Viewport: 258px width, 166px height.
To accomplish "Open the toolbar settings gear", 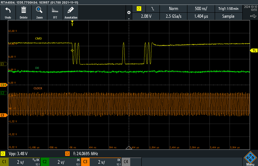I will 129,12.
